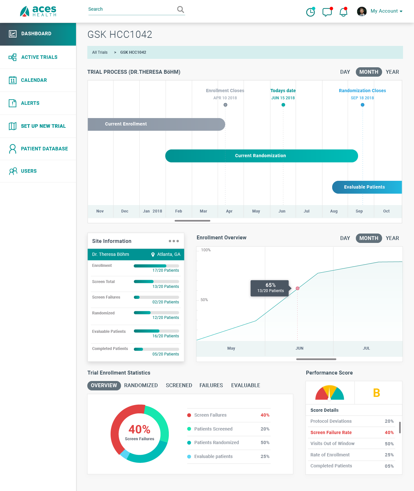Click the trial timeline horizontal scrollbar
Viewport: 414px width, 491px height.
coord(192,221)
